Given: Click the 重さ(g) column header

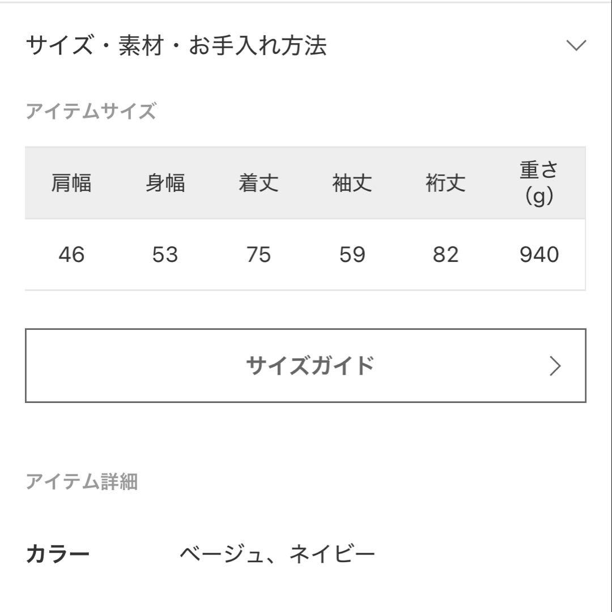Looking at the screenshot, I should [x=539, y=182].
